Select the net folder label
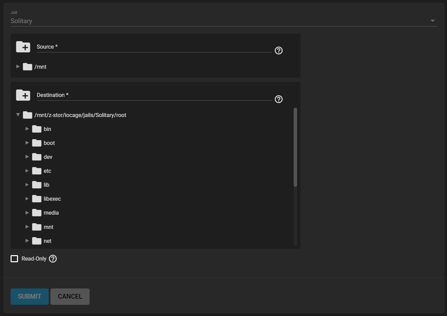 coord(47,241)
